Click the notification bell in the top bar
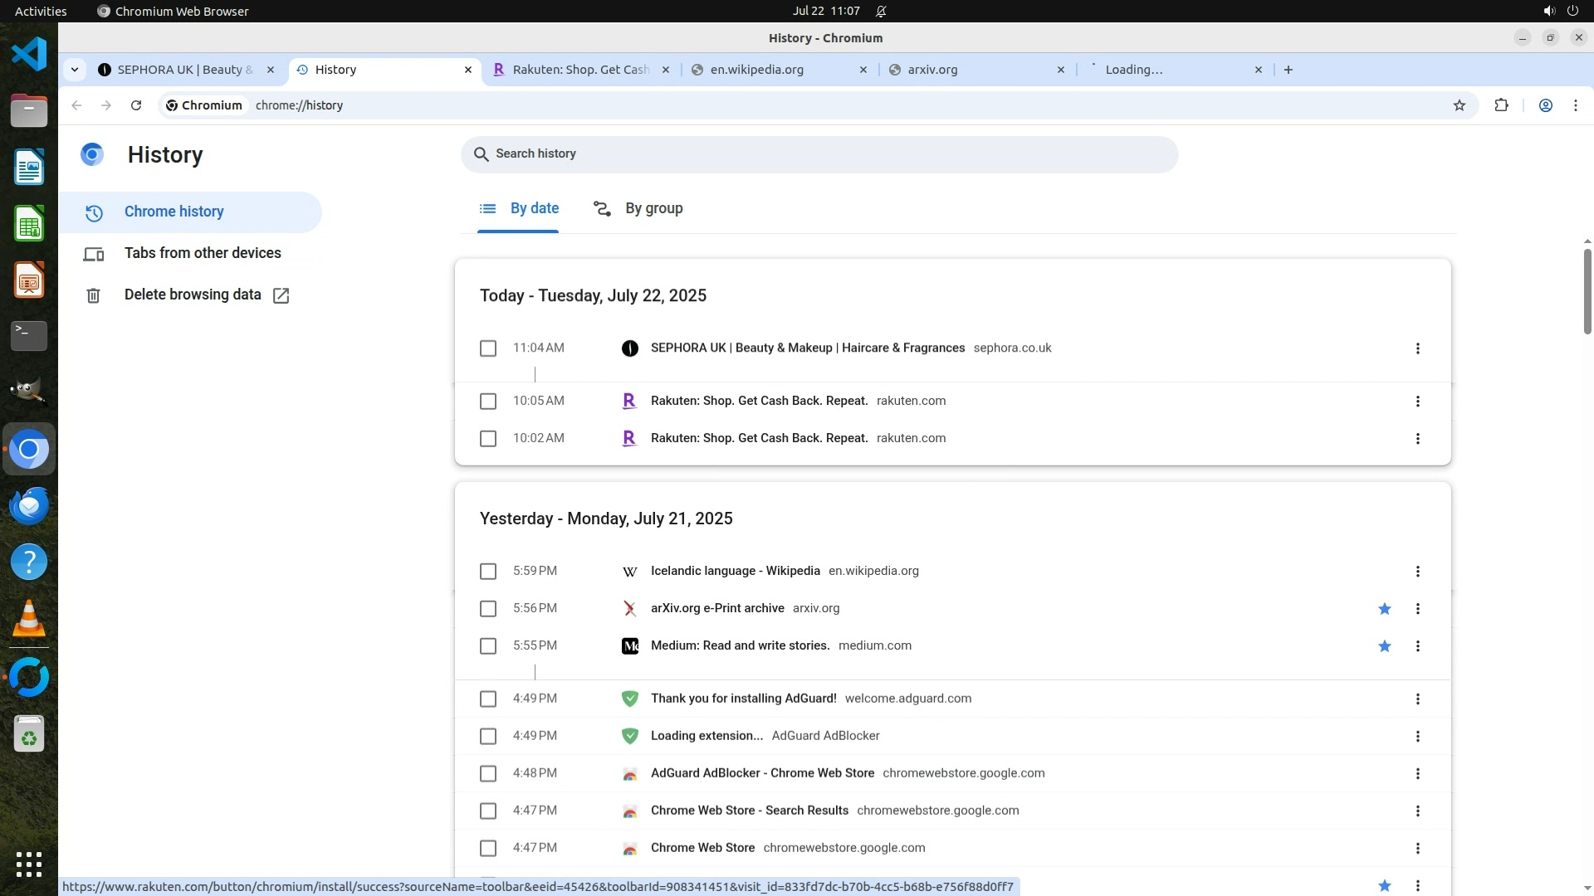Viewport: 1594px width, 896px height. click(x=881, y=12)
